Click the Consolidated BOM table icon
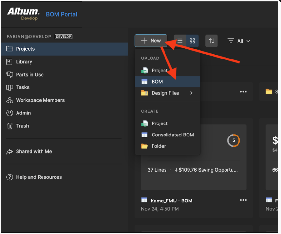Image resolution: width=281 pixels, height=234 pixels. click(x=144, y=135)
